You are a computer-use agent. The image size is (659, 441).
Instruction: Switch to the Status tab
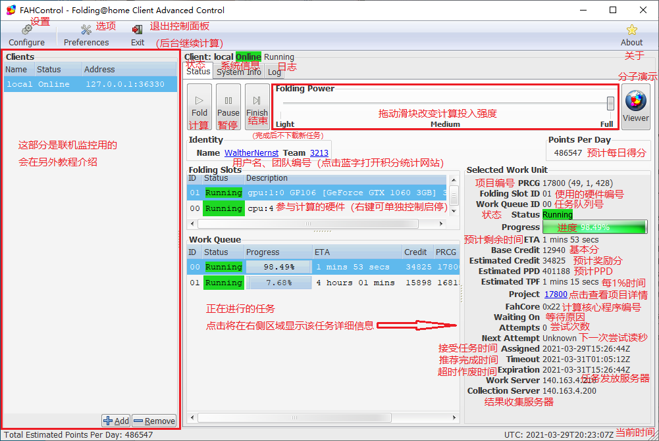(198, 72)
